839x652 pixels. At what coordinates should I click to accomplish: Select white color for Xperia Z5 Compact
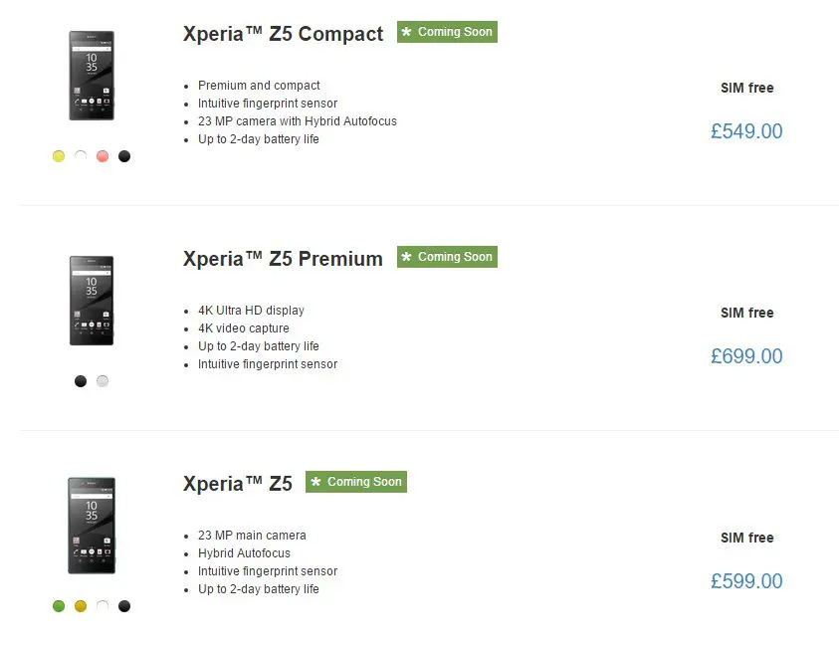coord(81,156)
